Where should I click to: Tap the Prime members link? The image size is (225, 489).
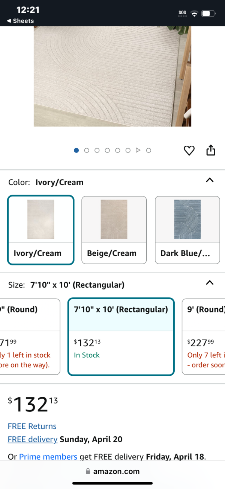point(48,457)
